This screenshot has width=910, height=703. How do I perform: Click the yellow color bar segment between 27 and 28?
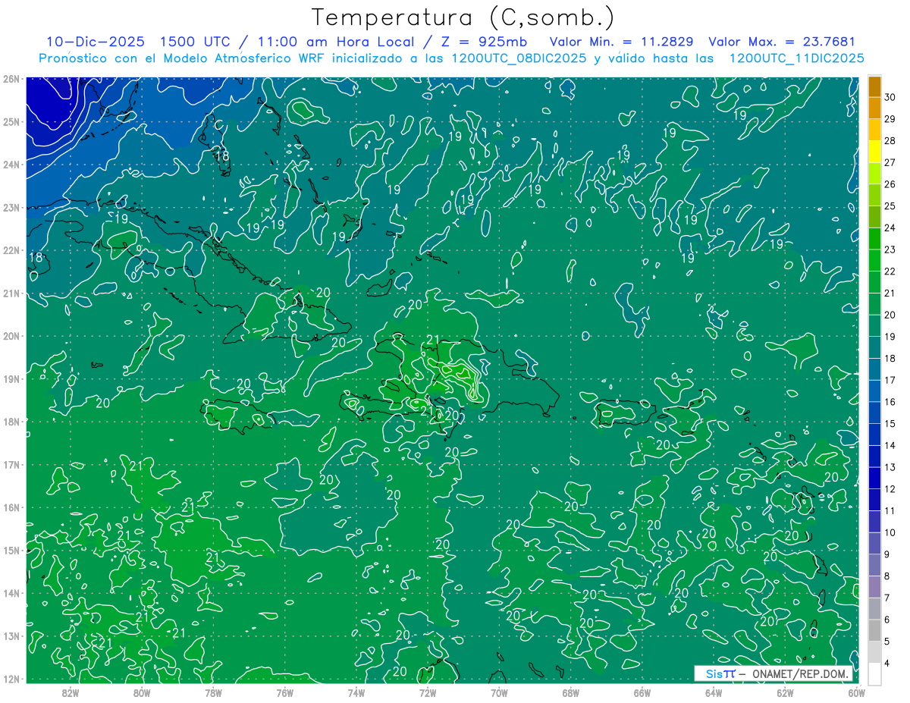(874, 152)
